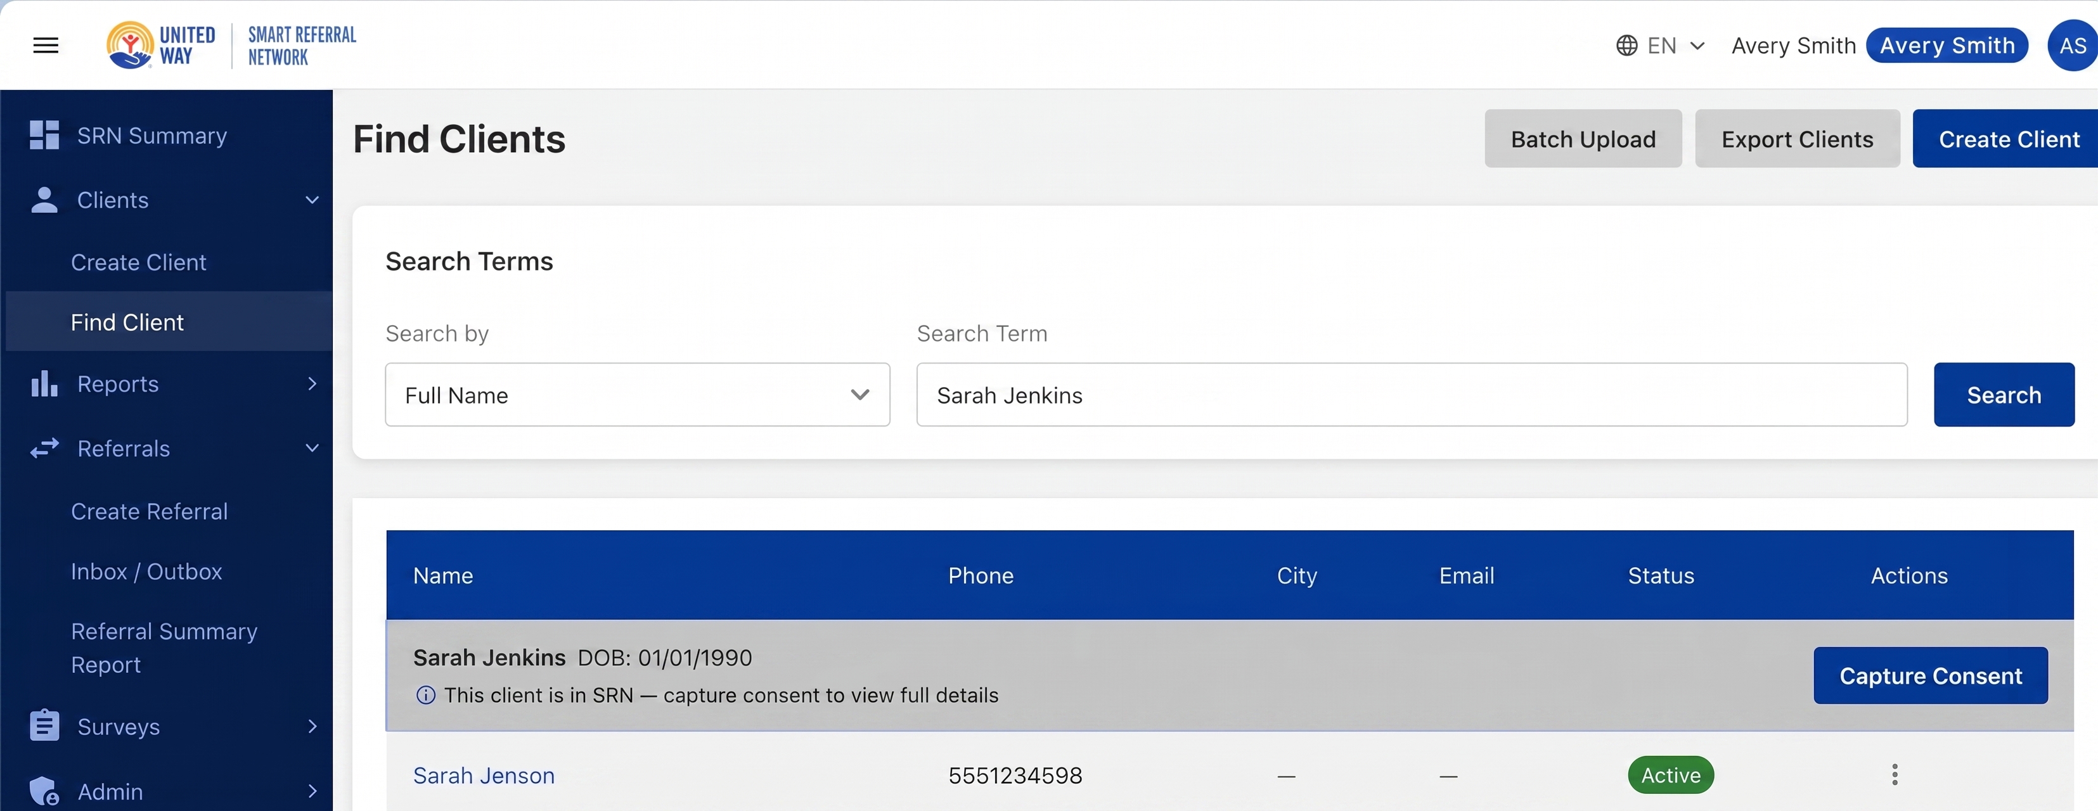This screenshot has height=811, width=2098.
Task: Click the Name column header
Action: [x=443, y=576]
